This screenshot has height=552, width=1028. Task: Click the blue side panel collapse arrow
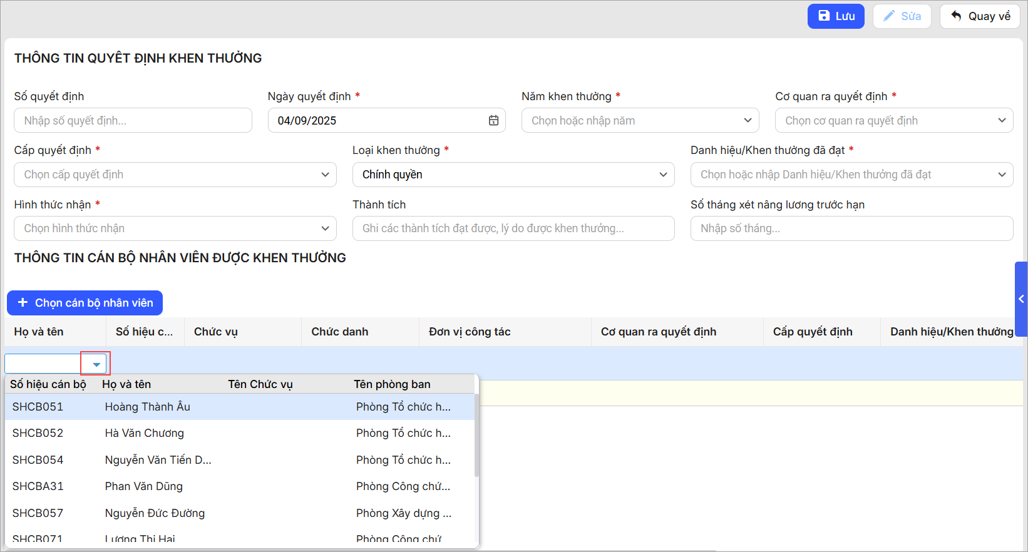click(1021, 299)
